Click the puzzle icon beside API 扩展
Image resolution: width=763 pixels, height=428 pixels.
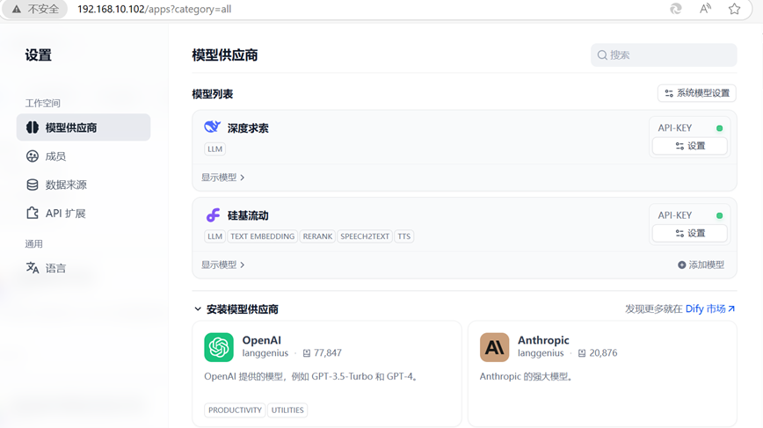33,213
